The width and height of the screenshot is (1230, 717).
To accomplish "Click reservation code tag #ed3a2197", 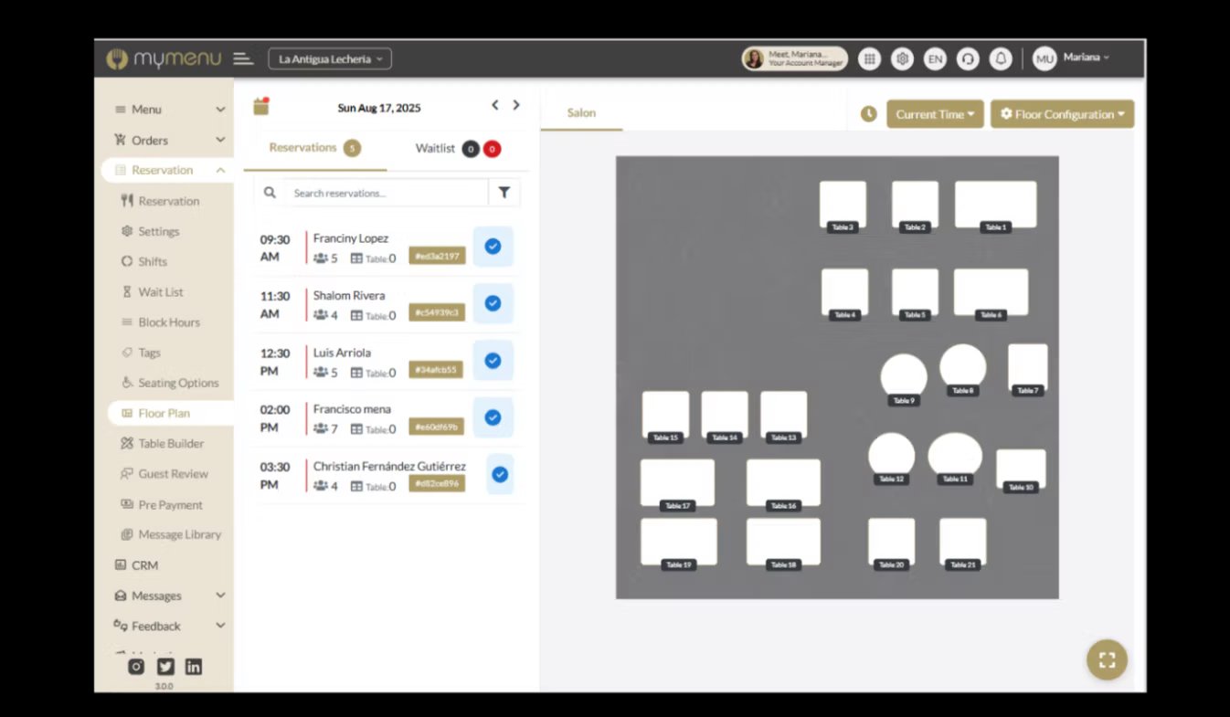I will [437, 256].
